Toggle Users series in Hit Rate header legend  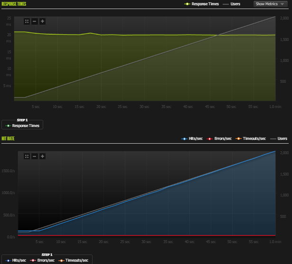279,138
